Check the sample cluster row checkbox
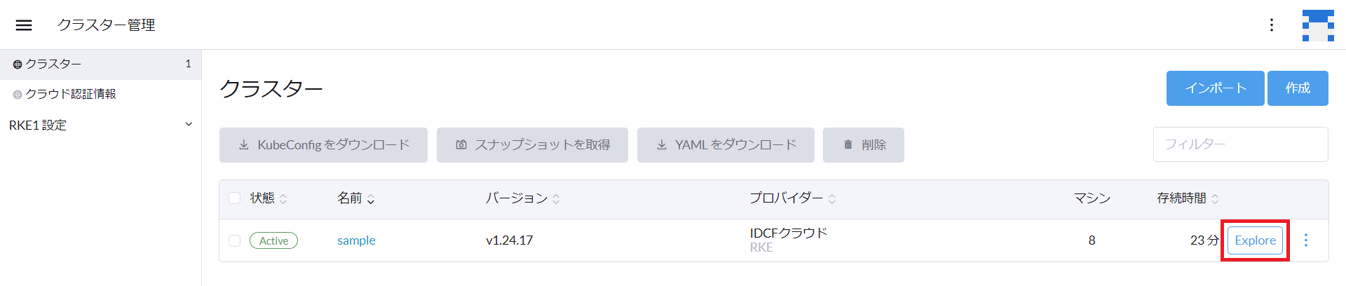The width and height of the screenshot is (1346, 286). pyautogui.click(x=235, y=240)
